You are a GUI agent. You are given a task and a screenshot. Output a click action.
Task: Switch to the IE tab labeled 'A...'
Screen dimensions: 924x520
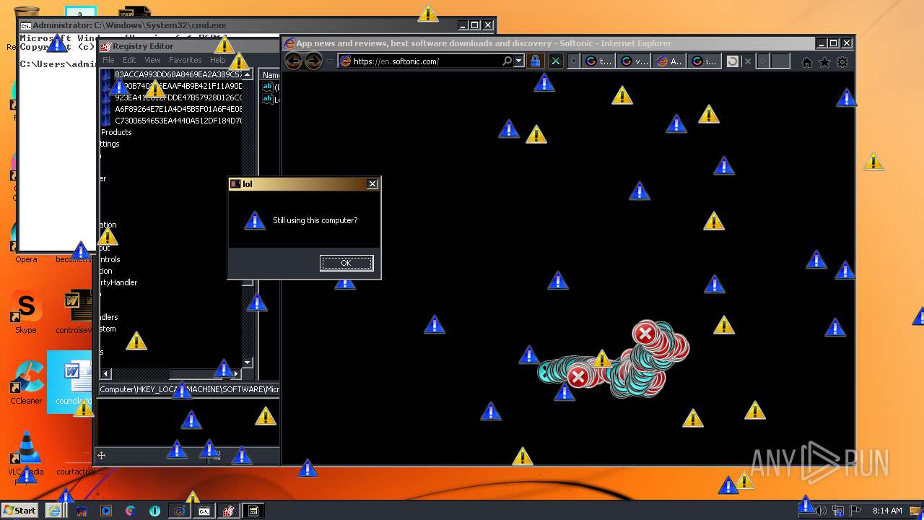pyautogui.click(x=668, y=61)
